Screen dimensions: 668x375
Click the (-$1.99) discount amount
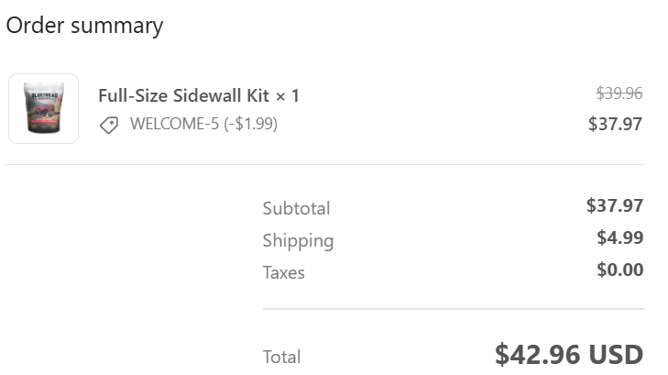click(x=250, y=124)
